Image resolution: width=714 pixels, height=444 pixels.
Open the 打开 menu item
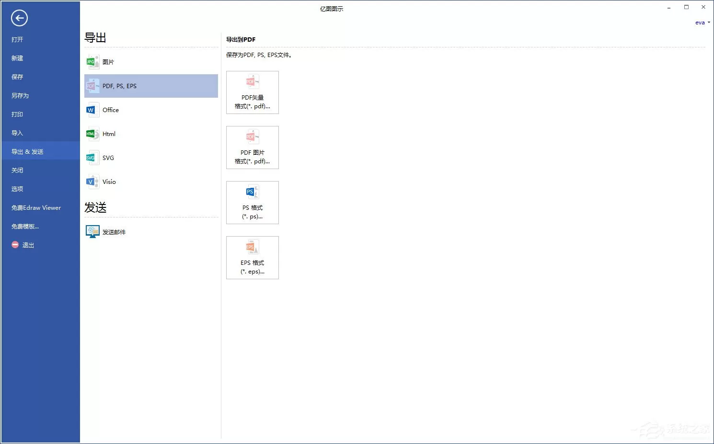17,39
